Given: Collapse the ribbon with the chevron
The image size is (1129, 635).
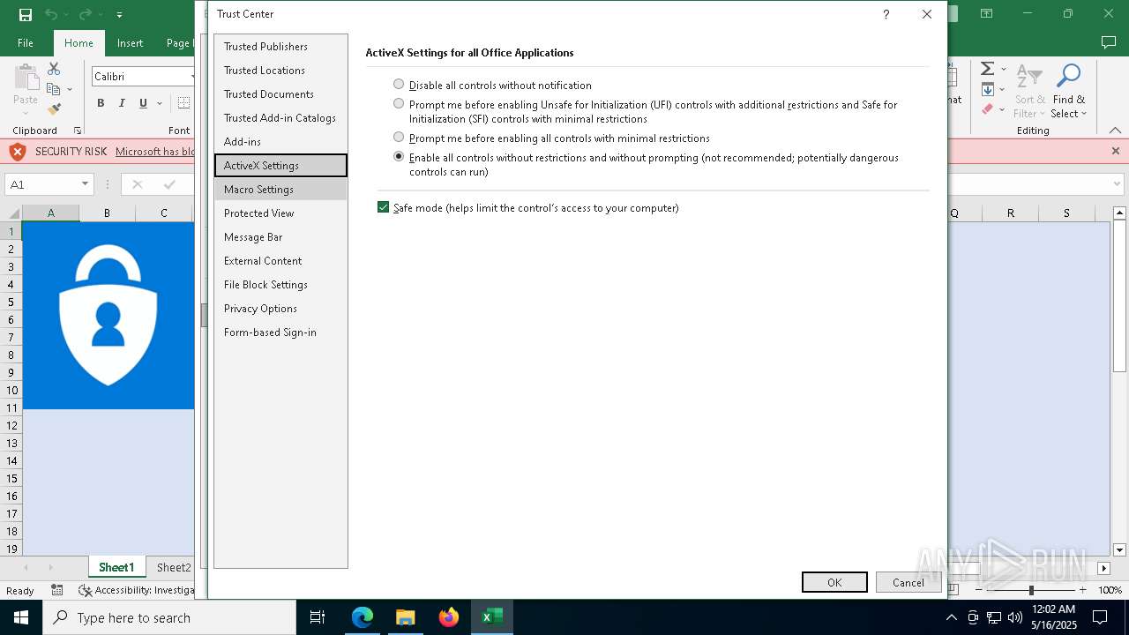Looking at the screenshot, I should coord(1115,131).
